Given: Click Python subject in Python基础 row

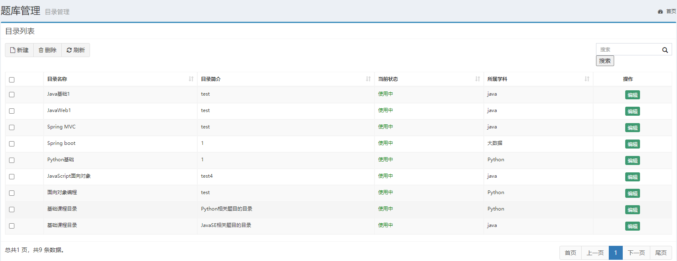Looking at the screenshot, I should point(496,160).
